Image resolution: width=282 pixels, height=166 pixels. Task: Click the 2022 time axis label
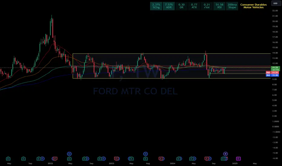click(50, 164)
